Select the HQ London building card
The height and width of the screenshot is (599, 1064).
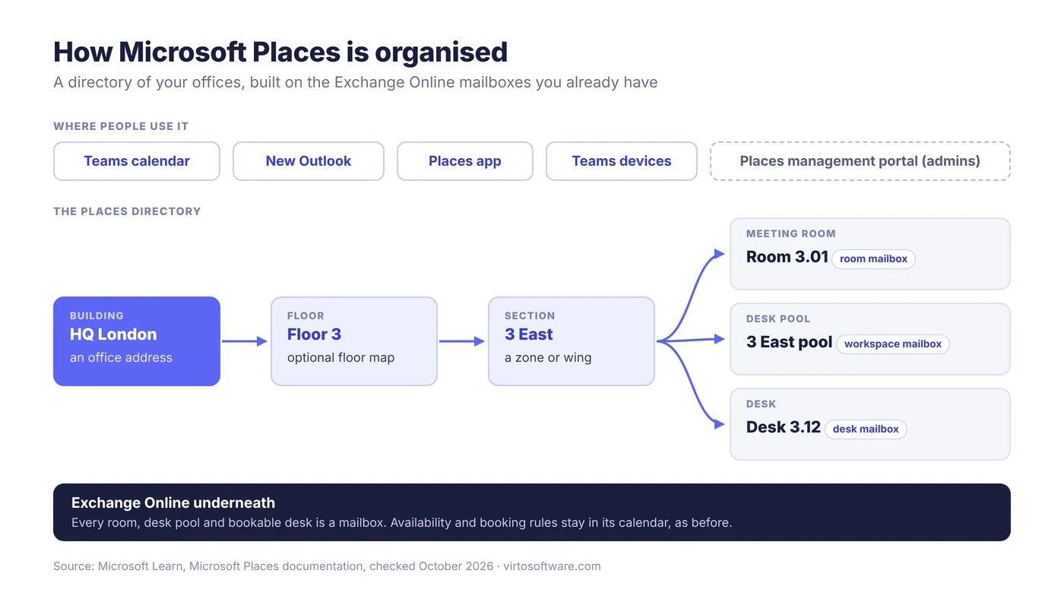137,341
